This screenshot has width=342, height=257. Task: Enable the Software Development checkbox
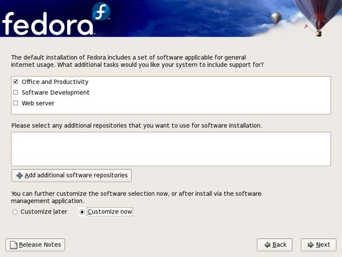click(x=16, y=92)
